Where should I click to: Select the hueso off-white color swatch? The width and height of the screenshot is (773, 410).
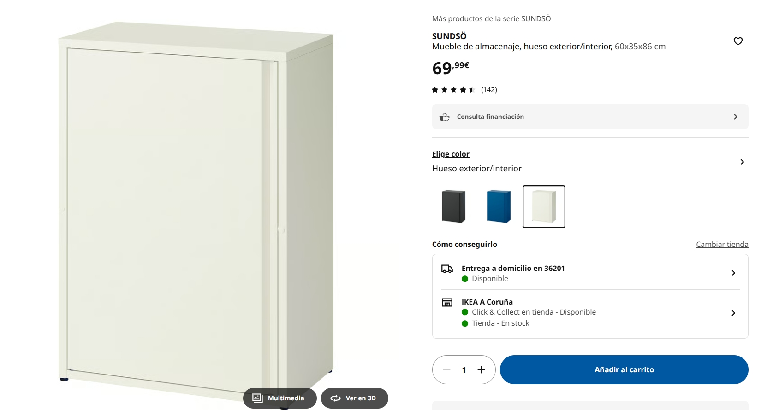coord(544,206)
